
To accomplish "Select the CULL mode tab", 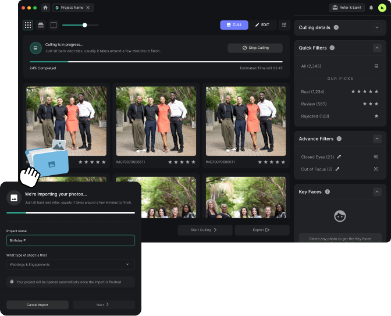I will click(x=234, y=25).
